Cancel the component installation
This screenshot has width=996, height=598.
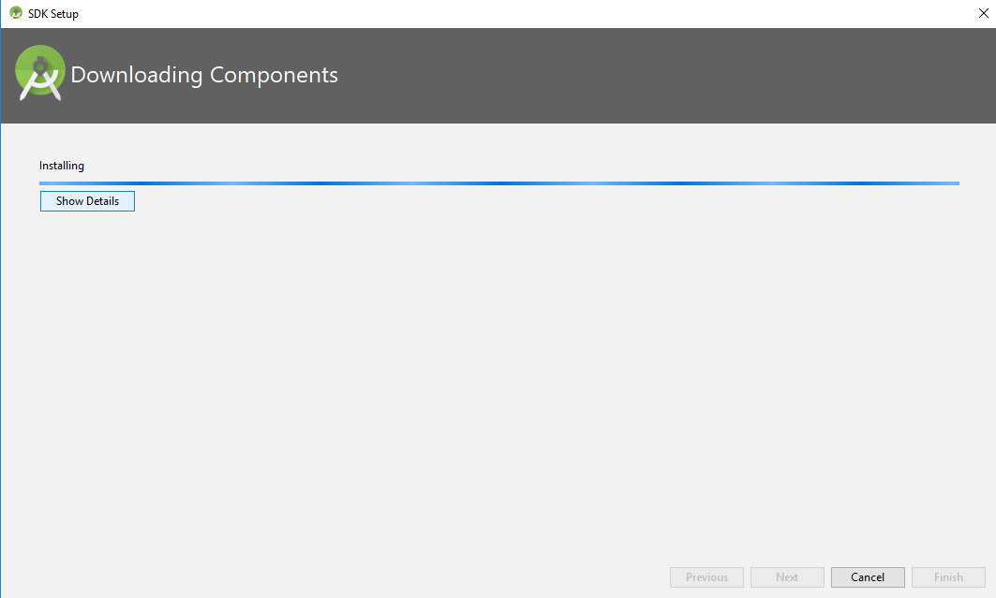[x=868, y=577]
